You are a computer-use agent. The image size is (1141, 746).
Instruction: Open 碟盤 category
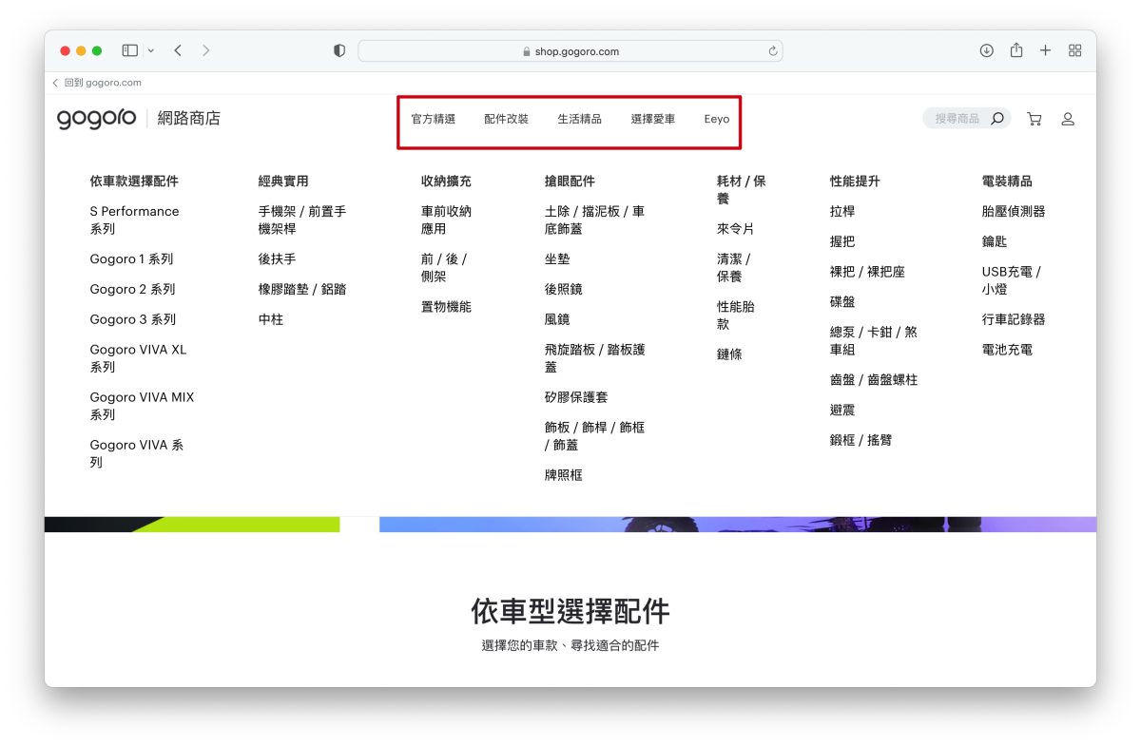click(842, 302)
